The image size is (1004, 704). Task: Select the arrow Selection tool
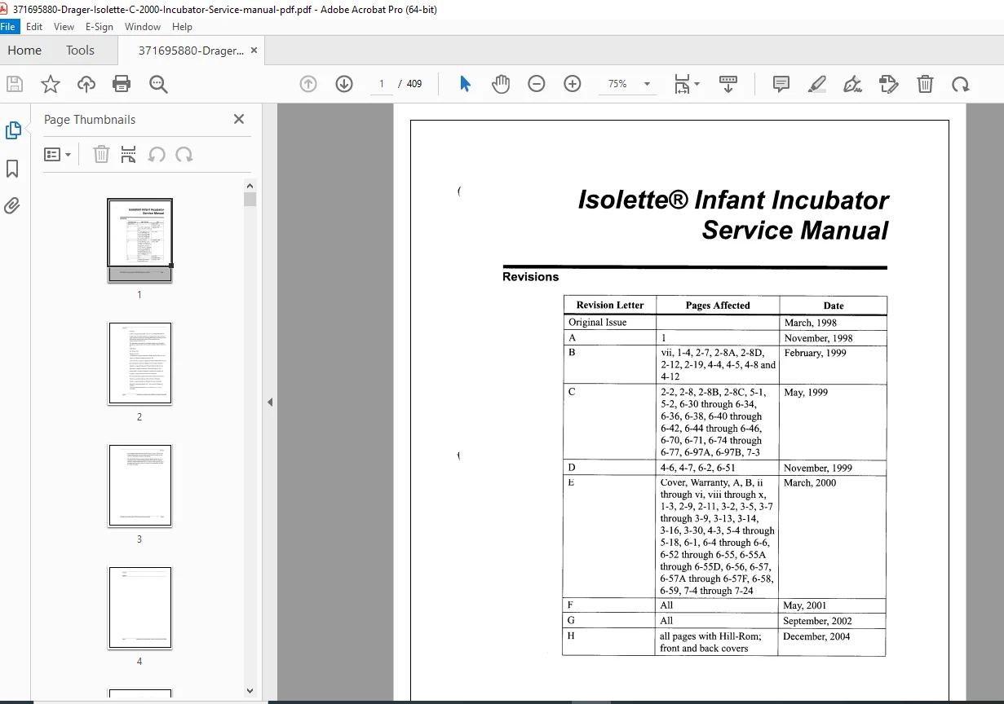[x=465, y=84]
